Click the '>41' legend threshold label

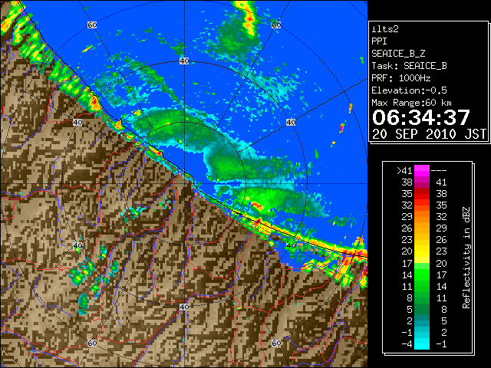[404, 171]
